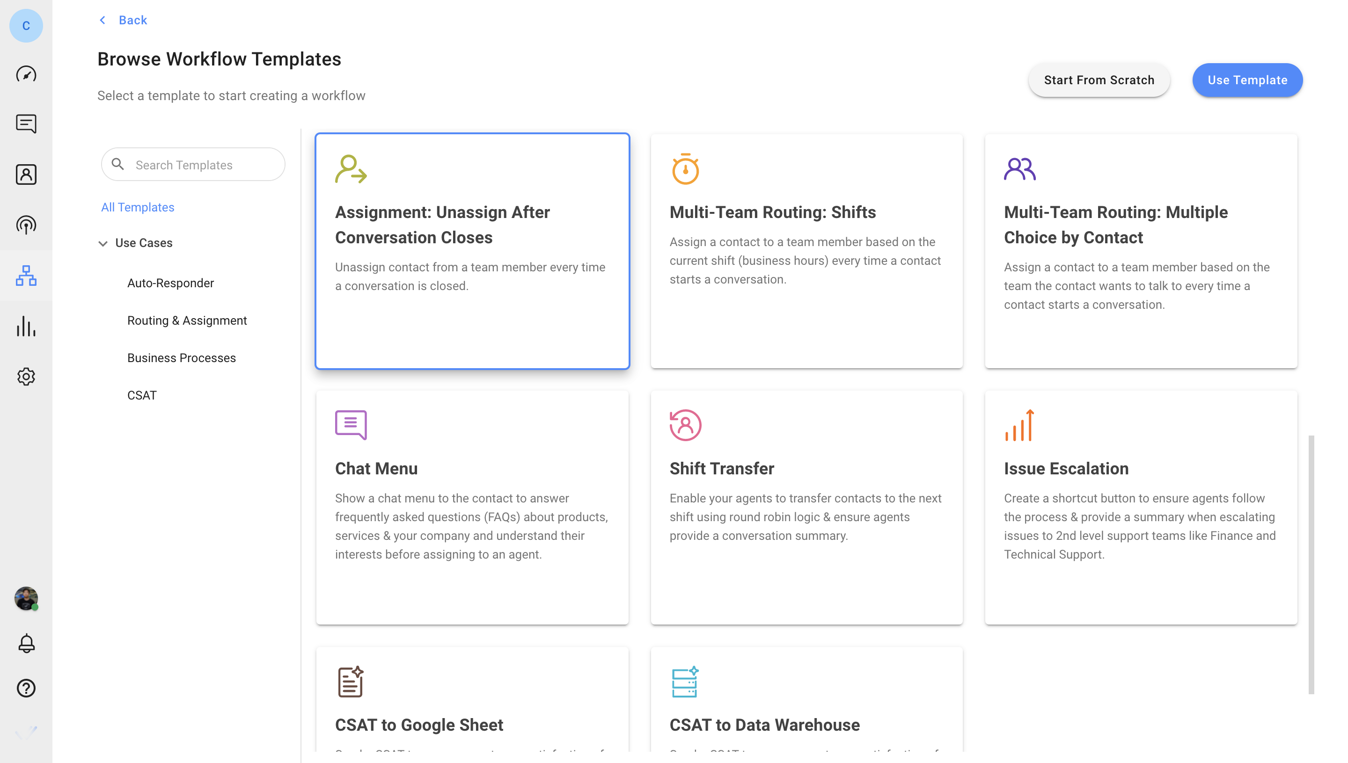Viewport: 1348px width, 763px height.
Task: Open the Reports bar chart icon
Action: pos(26,326)
